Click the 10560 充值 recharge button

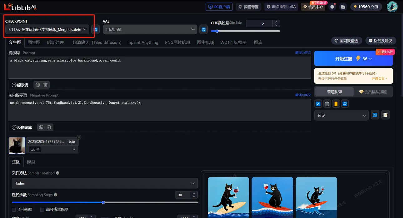pyautogui.click(x=366, y=7)
